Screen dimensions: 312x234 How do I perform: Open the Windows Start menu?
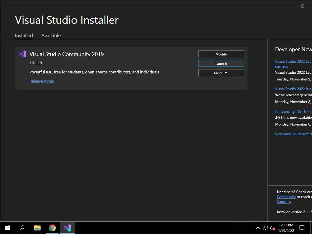tap(7, 228)
